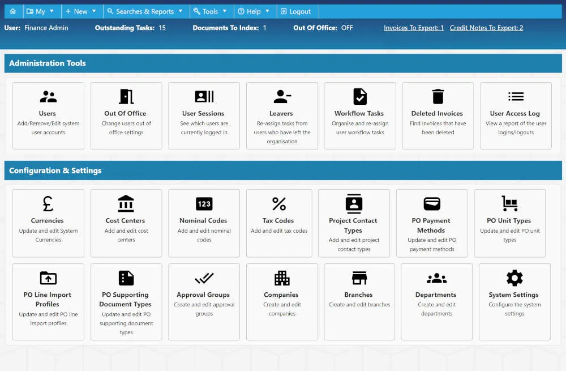Click the Tax Codes tile title
Image resolution: width=566 pixels, height=371 pixels.
click(x=278, y=221)
